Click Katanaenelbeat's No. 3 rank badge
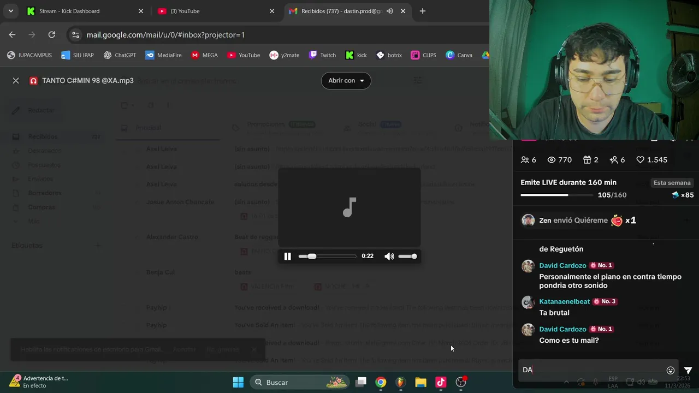This screenshot has height=393, width=699. coord(605,301)
